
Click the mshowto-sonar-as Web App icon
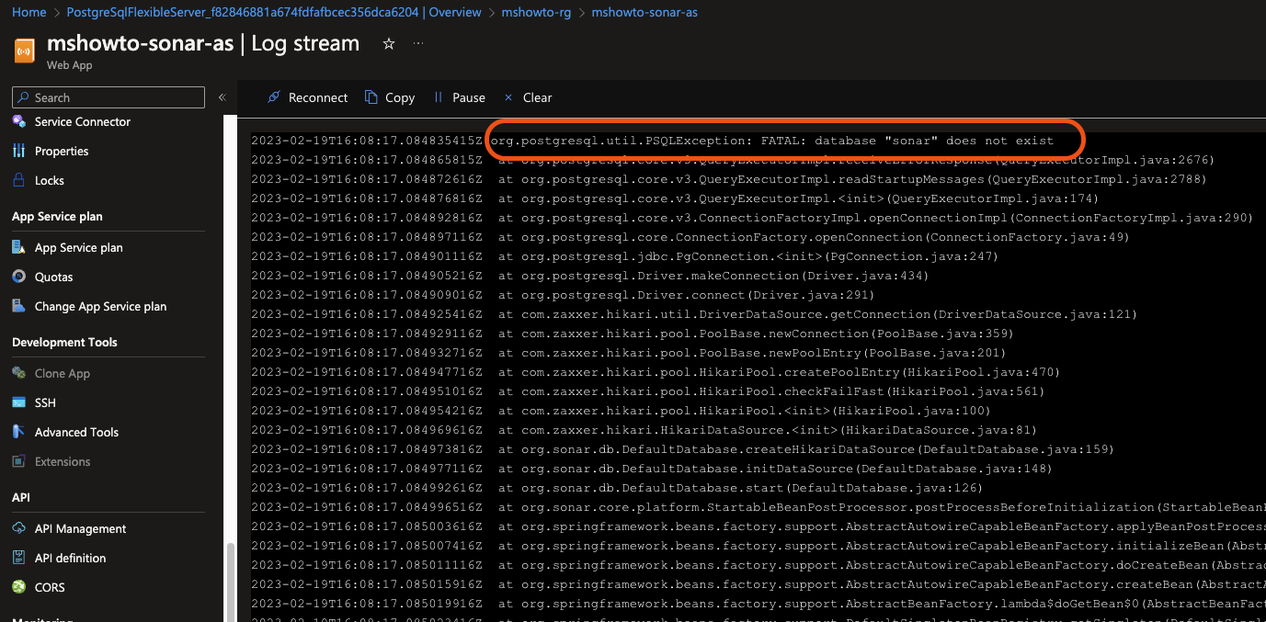tap(24, 51)
